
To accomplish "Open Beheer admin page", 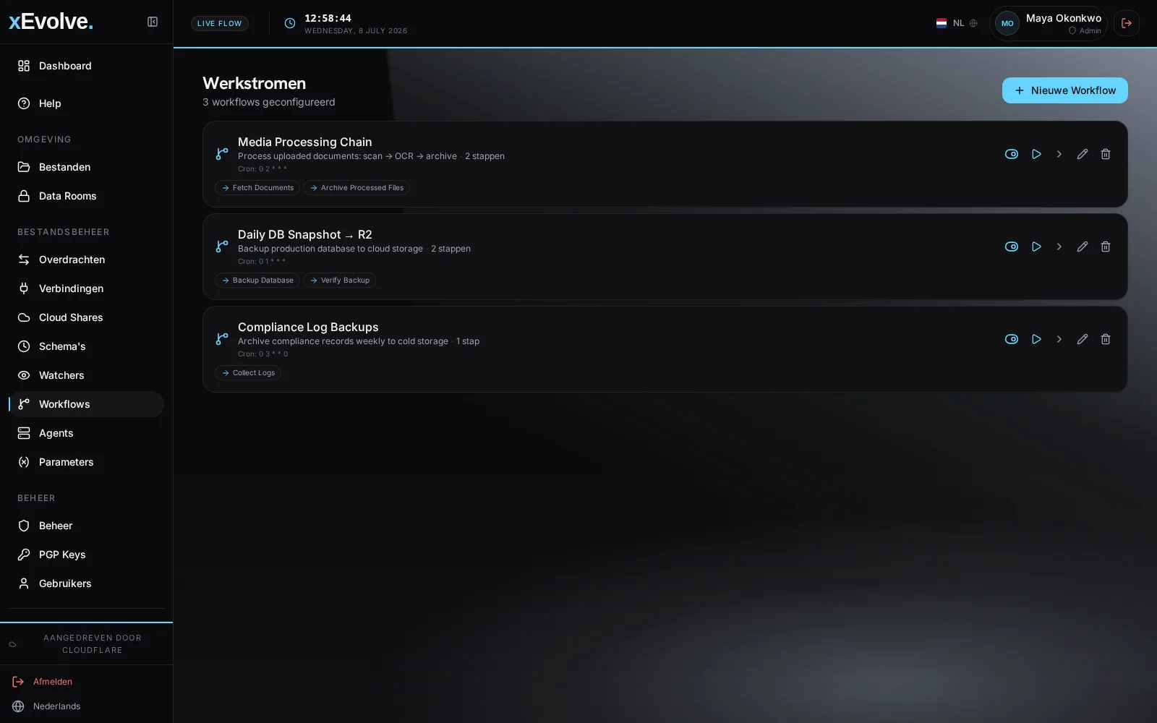I will point(87,526).
